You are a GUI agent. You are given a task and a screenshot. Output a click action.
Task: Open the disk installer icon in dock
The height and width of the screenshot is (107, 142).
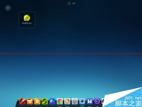coord(67,101)
